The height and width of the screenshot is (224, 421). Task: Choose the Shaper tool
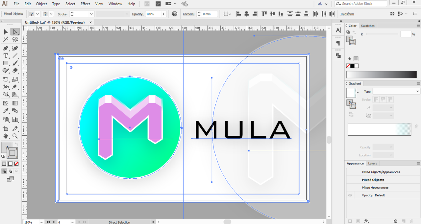pos(6,70)
